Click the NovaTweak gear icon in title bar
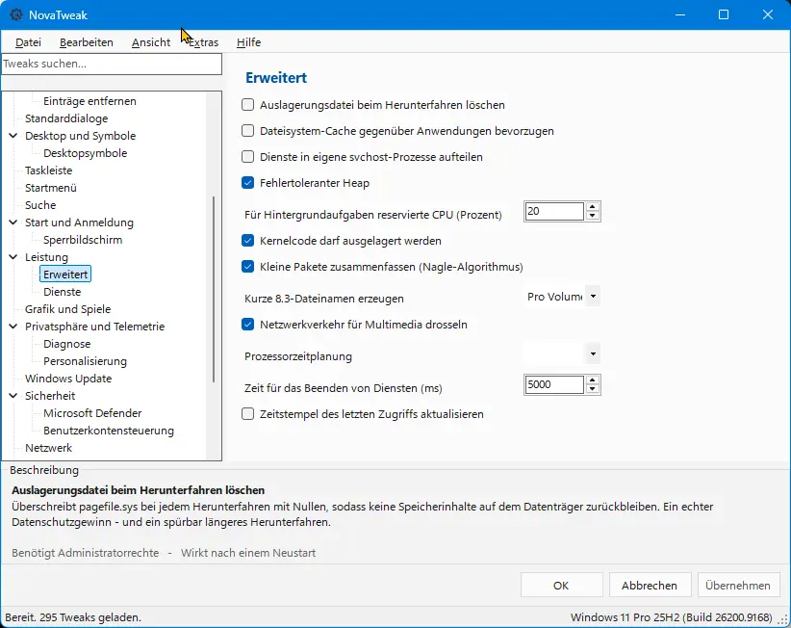The image size is (791, 628). point(16,14)
